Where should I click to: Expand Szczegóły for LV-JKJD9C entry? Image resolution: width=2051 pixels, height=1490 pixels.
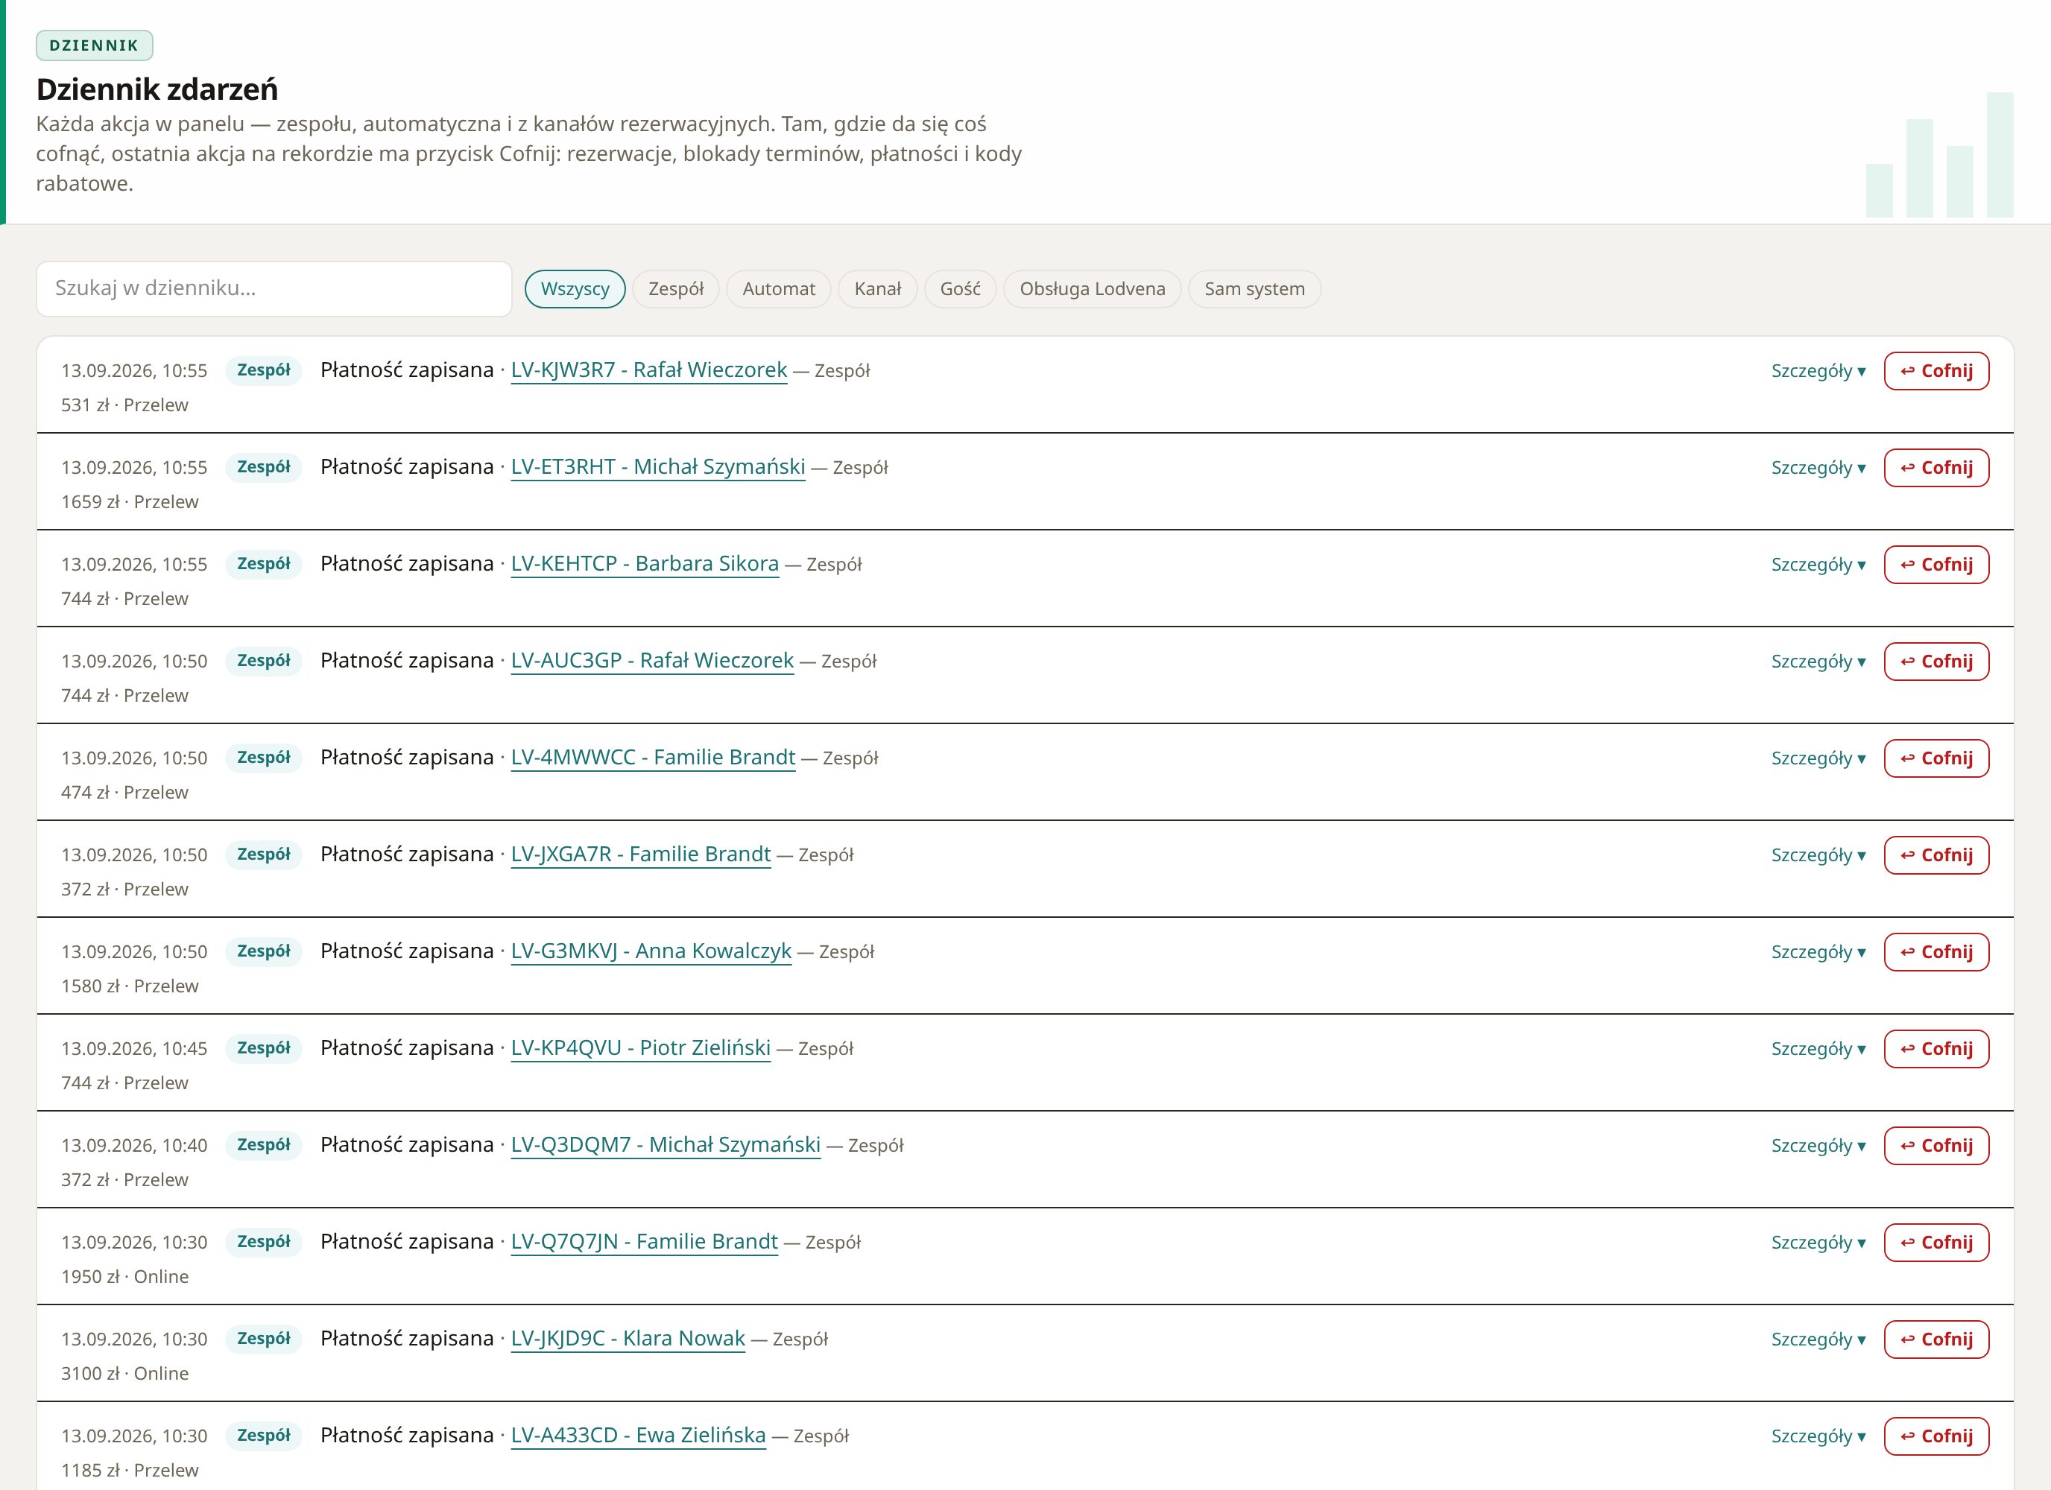pos(1818,1338)
